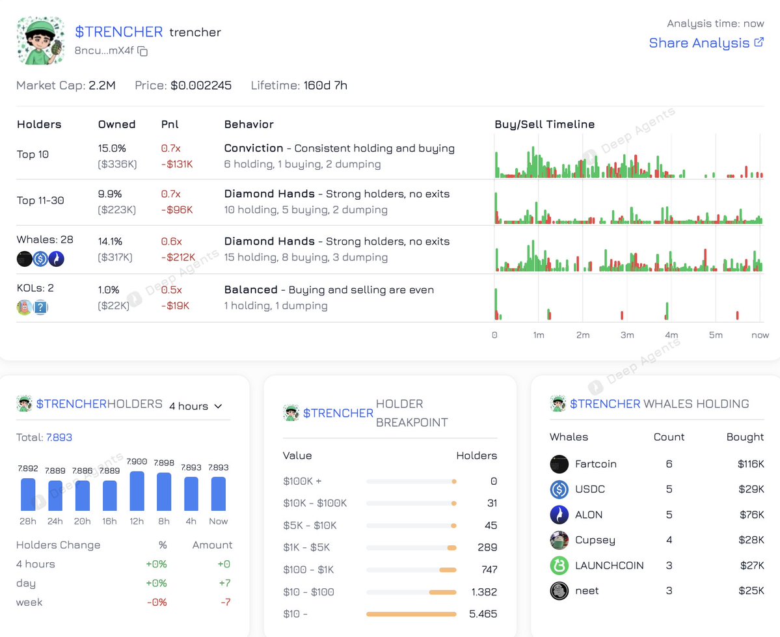Click $TRENCHER link in Whales Holding panel
Screen dimensions: 780x637
[605, 404]
